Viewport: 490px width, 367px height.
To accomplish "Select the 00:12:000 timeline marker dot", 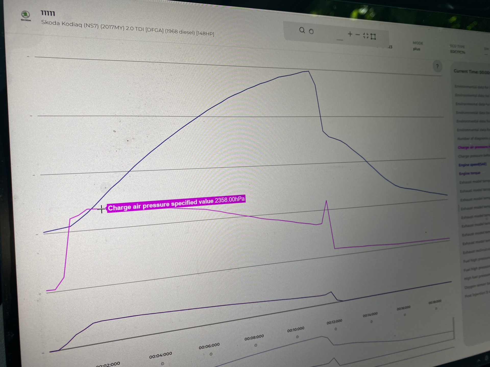I will click(336, 329).
